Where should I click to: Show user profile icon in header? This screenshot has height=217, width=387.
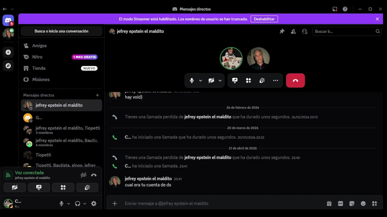(x=304, y=31)
